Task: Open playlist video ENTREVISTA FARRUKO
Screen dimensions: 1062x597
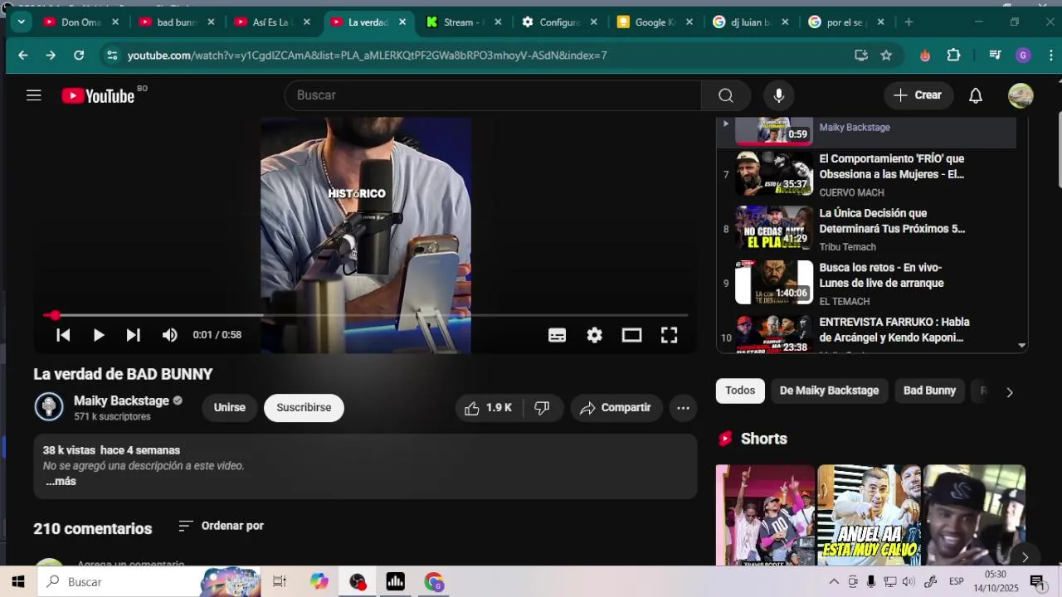Action: pos(867,333)
